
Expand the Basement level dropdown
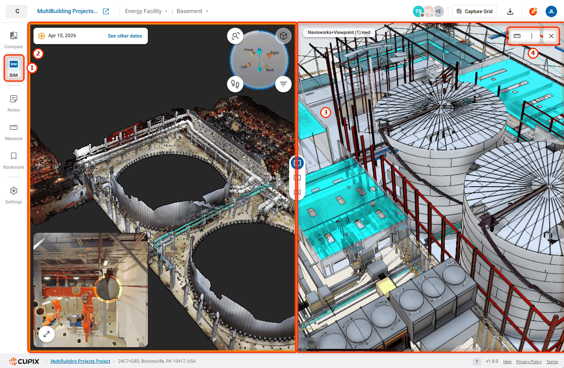[x=192, y=11]
